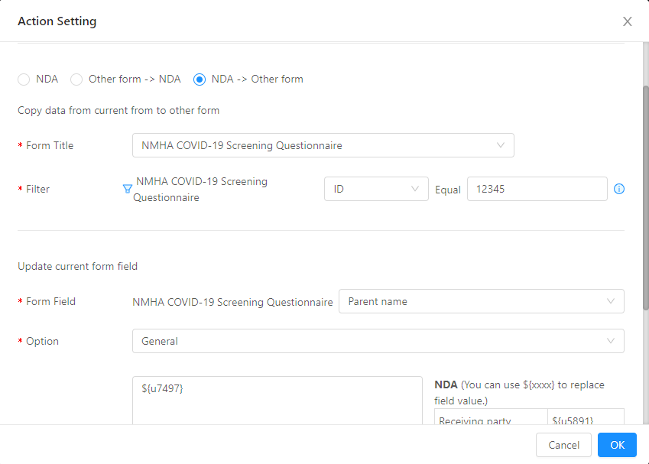649x464 pixels.
Task: Click the 'Form Field' required label
Action: pyautogui.click(x=47, y=301)
